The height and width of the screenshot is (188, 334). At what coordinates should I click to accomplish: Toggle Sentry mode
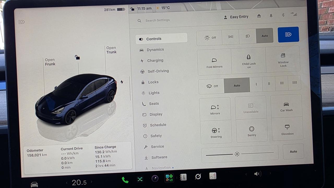(x=252, y=131)
